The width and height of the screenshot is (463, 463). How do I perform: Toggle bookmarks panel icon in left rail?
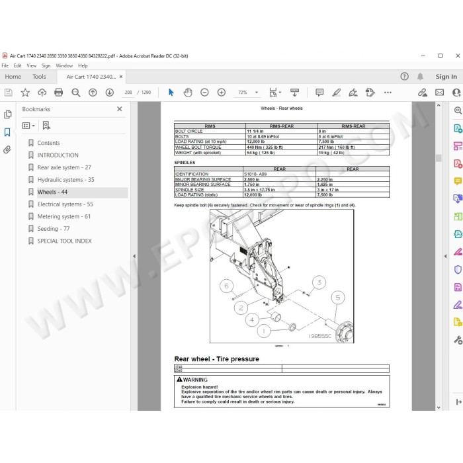7,132
